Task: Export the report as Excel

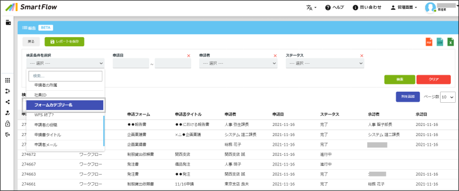Action: tap(451, 42)
